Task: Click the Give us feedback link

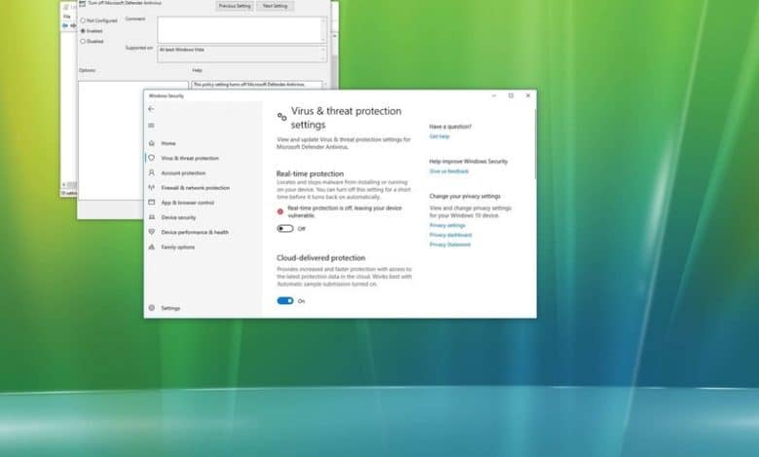Action: click(x=450, y=171)
